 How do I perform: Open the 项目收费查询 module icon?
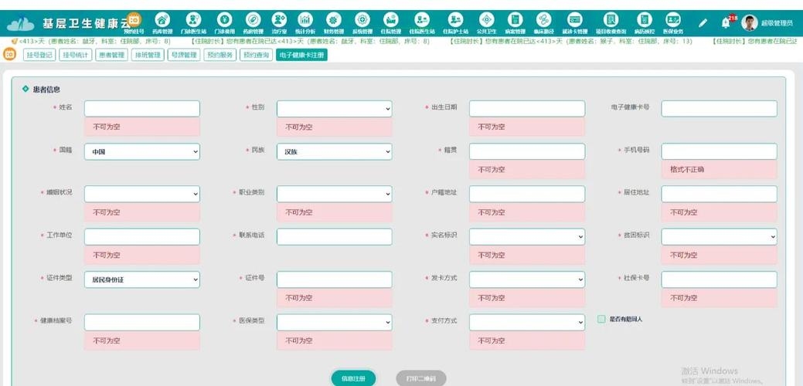[611, 20]
